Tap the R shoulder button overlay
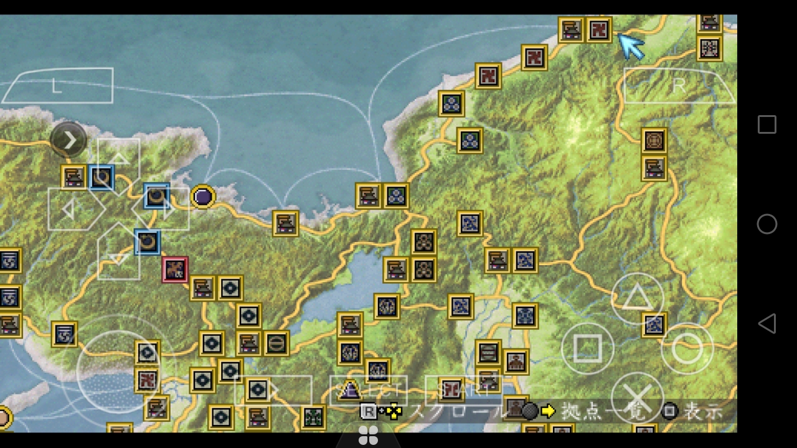Image resolution: width=797 pixels, height=448 pixels. pos(679,85)
